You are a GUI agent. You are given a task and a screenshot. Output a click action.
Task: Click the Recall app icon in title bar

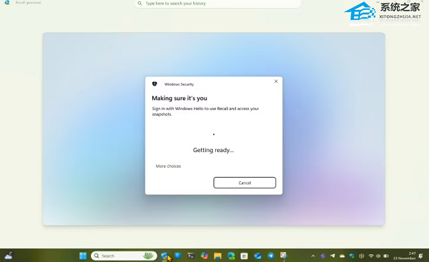tap(7, 2)
